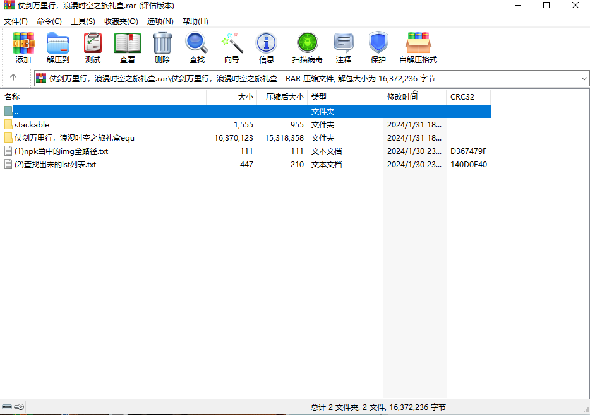Open the Find (查找) magnifier tool
The height and width of the screenshot is (415, 590).
pos(197,48)
